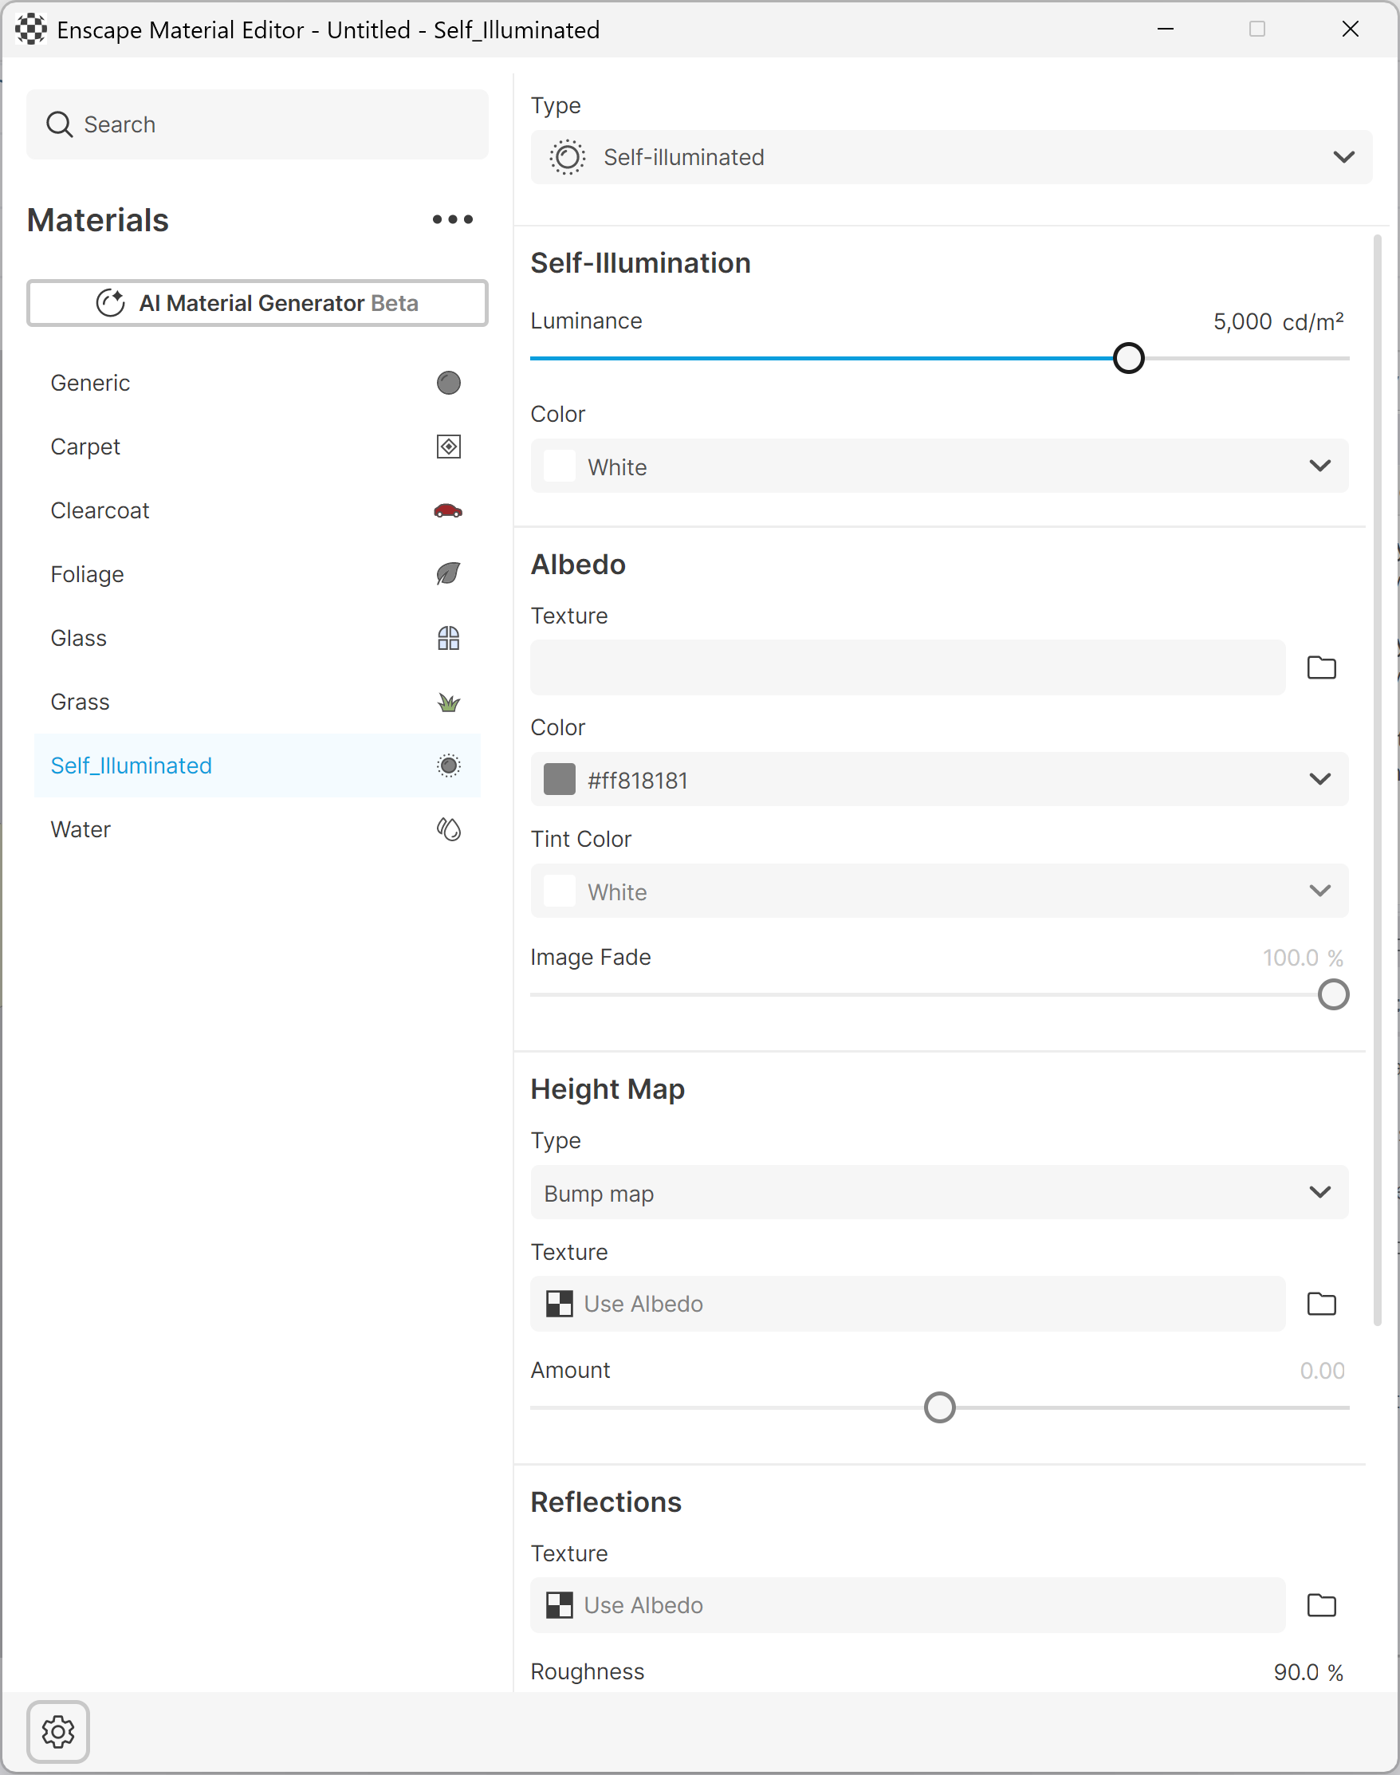Select the Grass material
Viewport: 1400px width, 1775px height.
258,702
